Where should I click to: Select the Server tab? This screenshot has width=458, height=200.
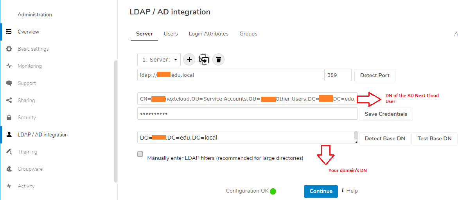(x=144, y=34)
